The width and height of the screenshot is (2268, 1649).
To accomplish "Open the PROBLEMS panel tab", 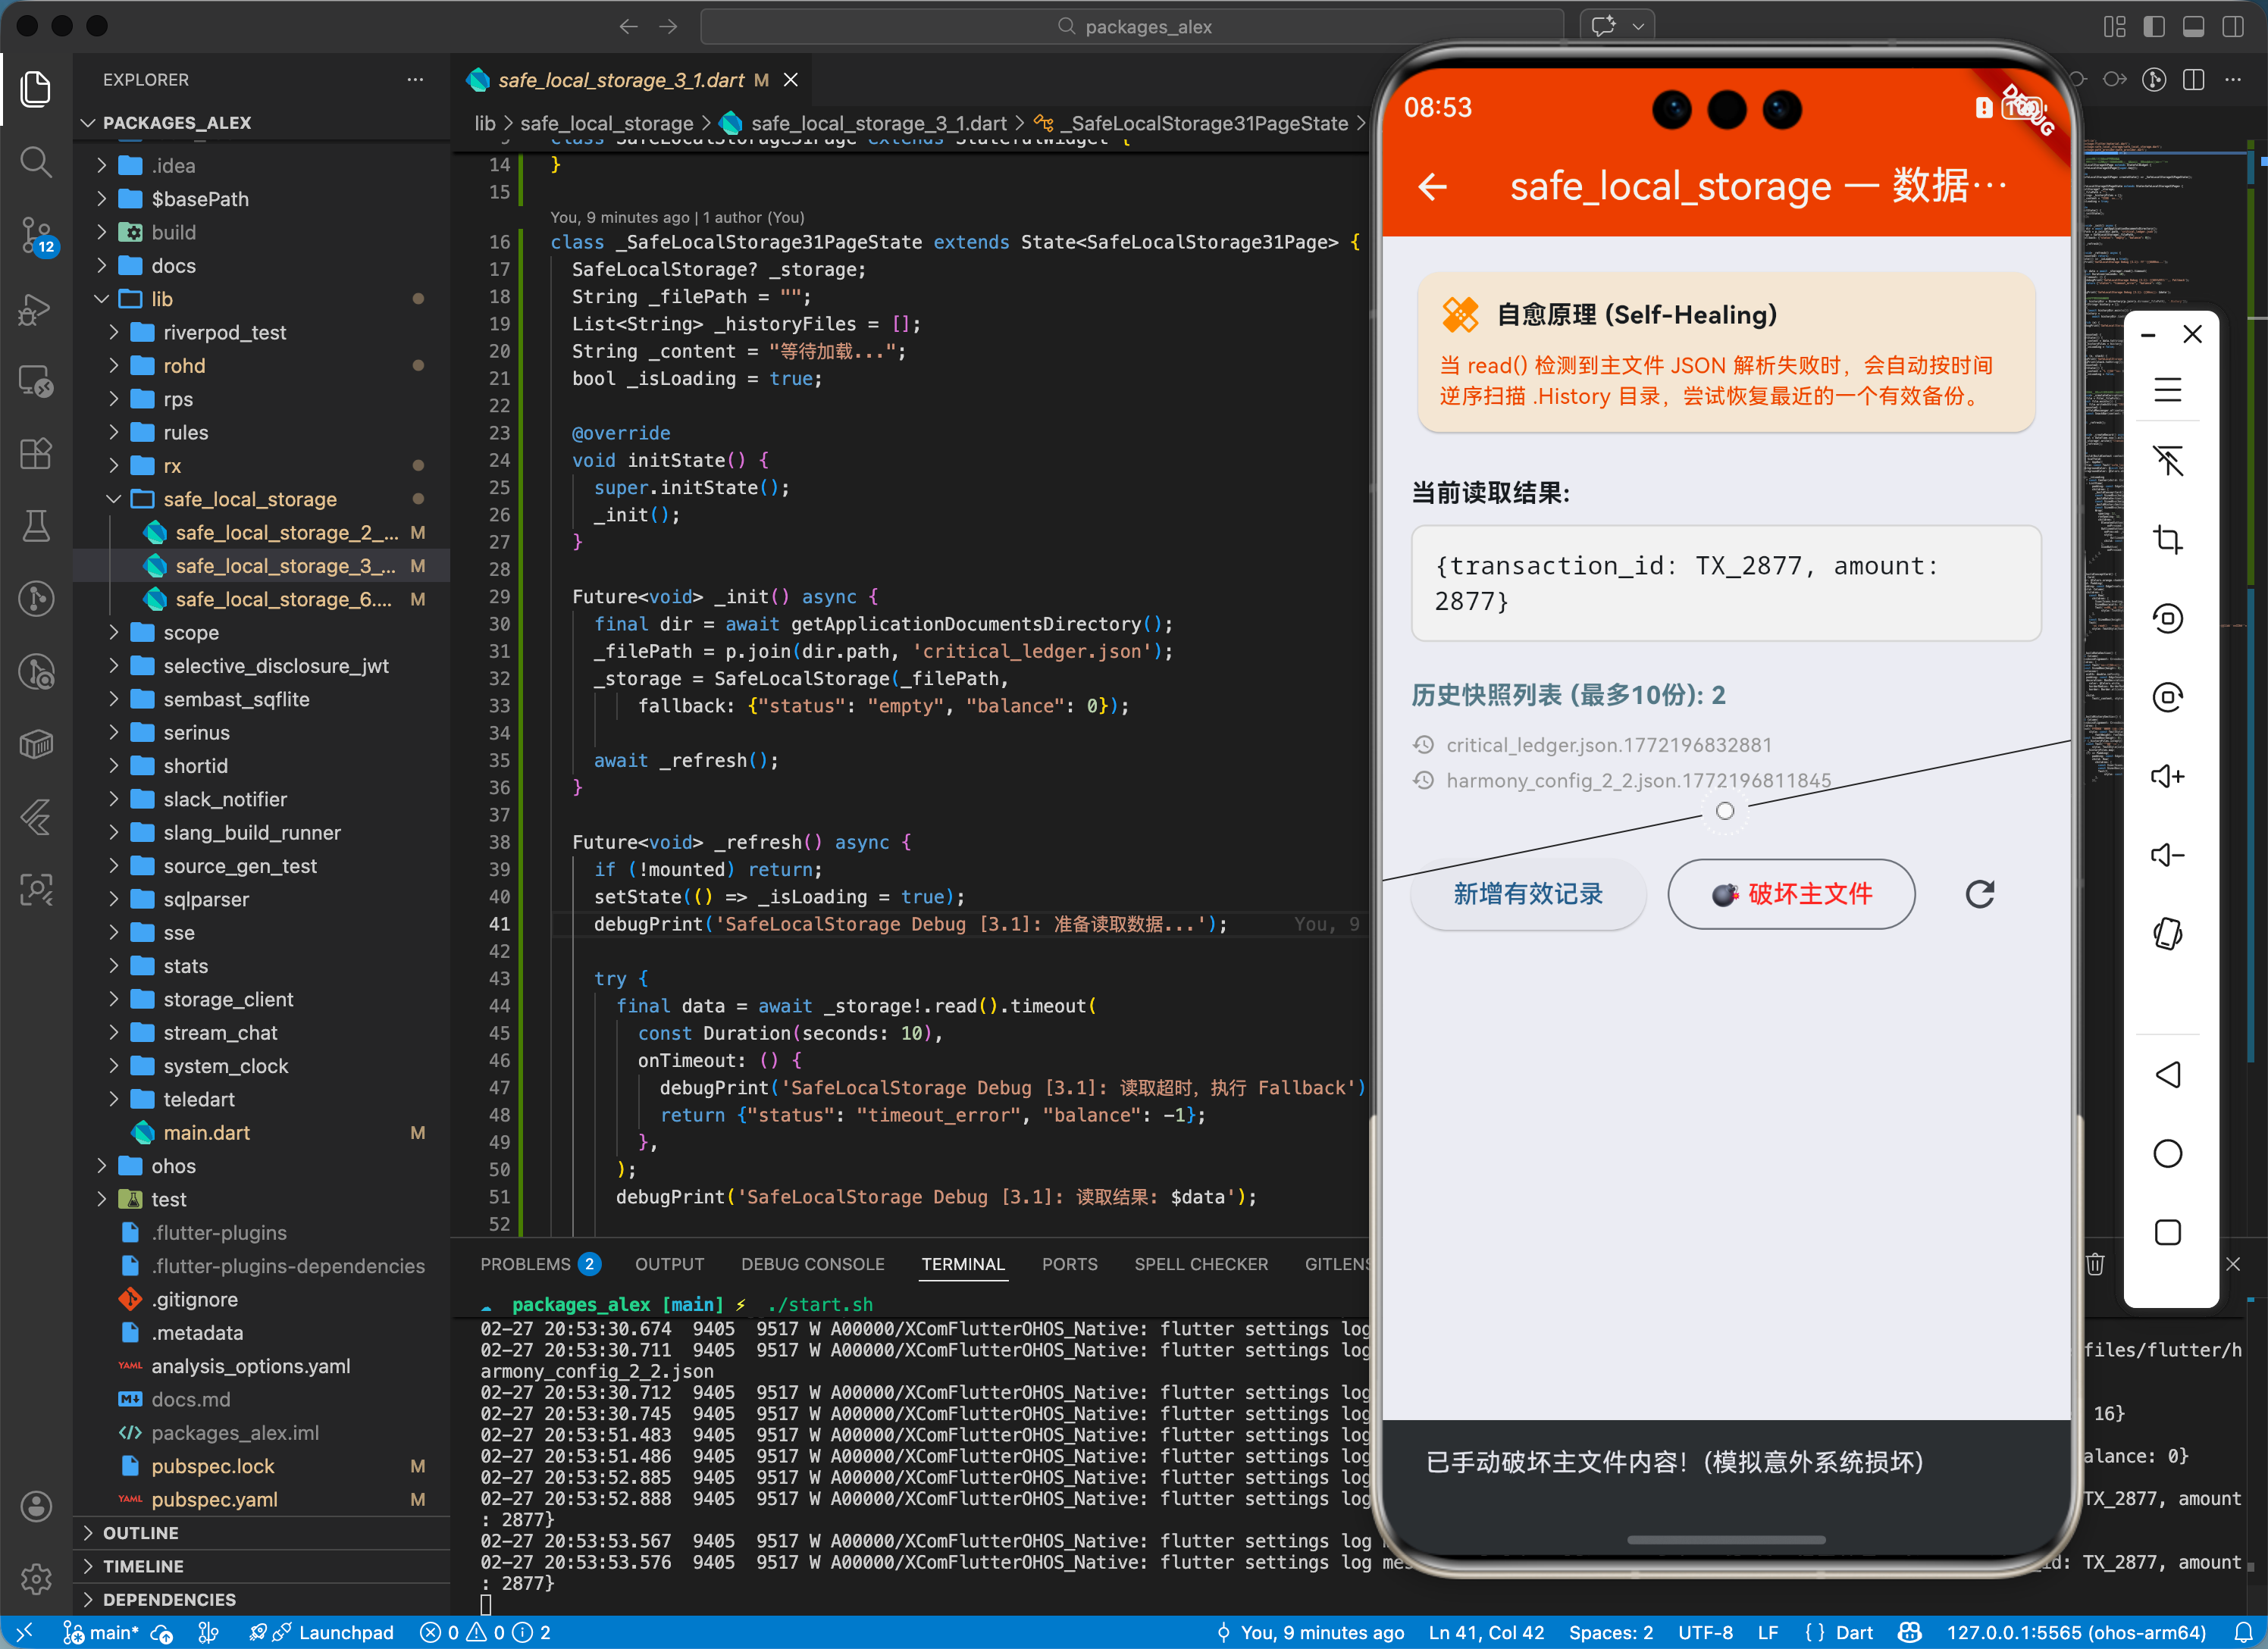I will click(x=525, y=1264).
